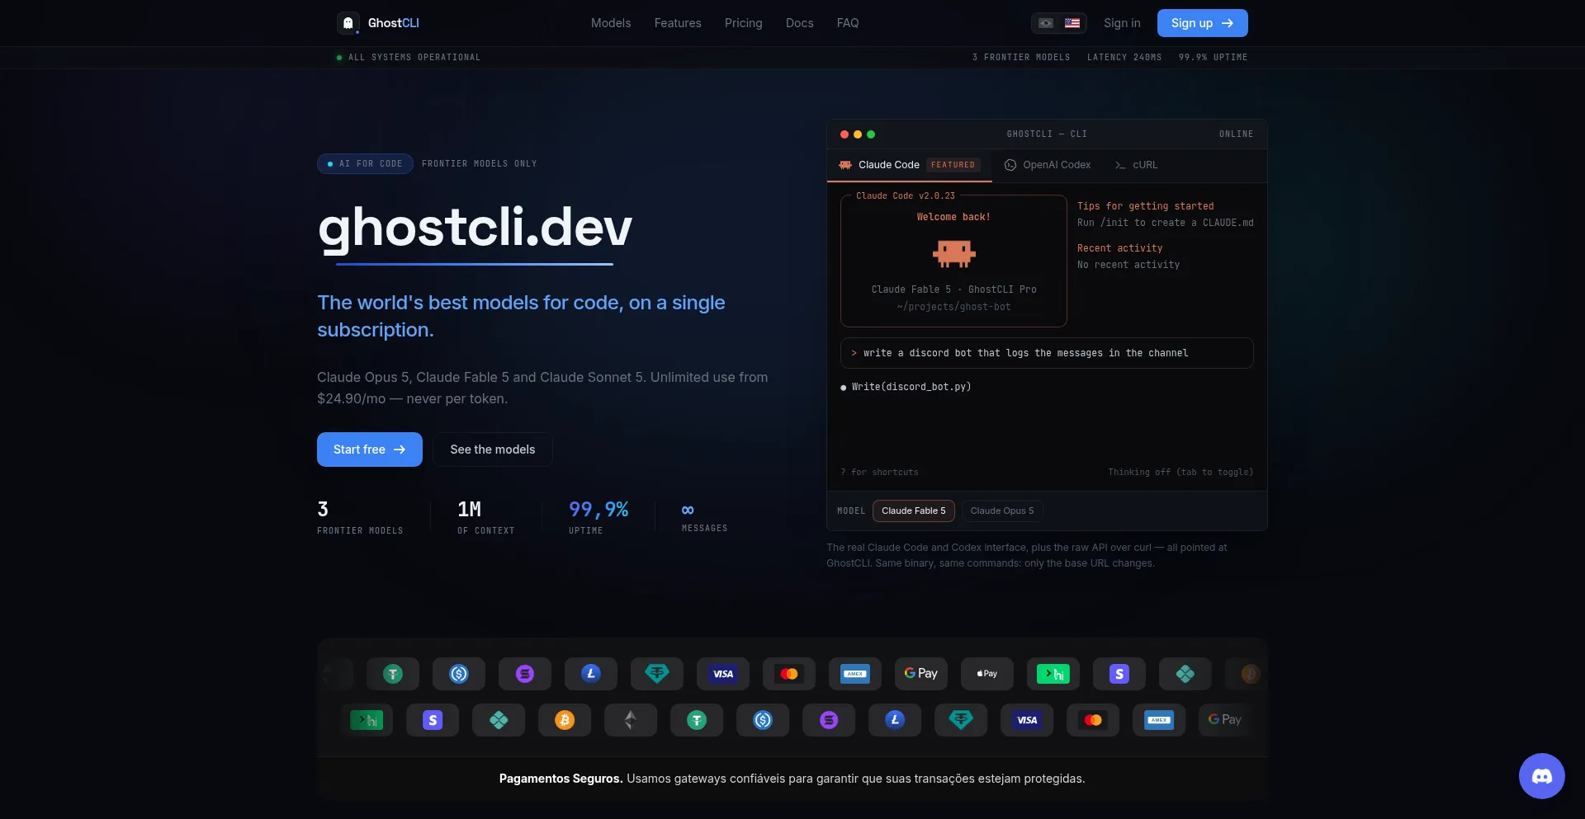Viewport: 1585px width, 819px height.
Task: Click 'FRONTIER MODELS ONLY' label
Action: pyautogui.click(x=480, y=164)
